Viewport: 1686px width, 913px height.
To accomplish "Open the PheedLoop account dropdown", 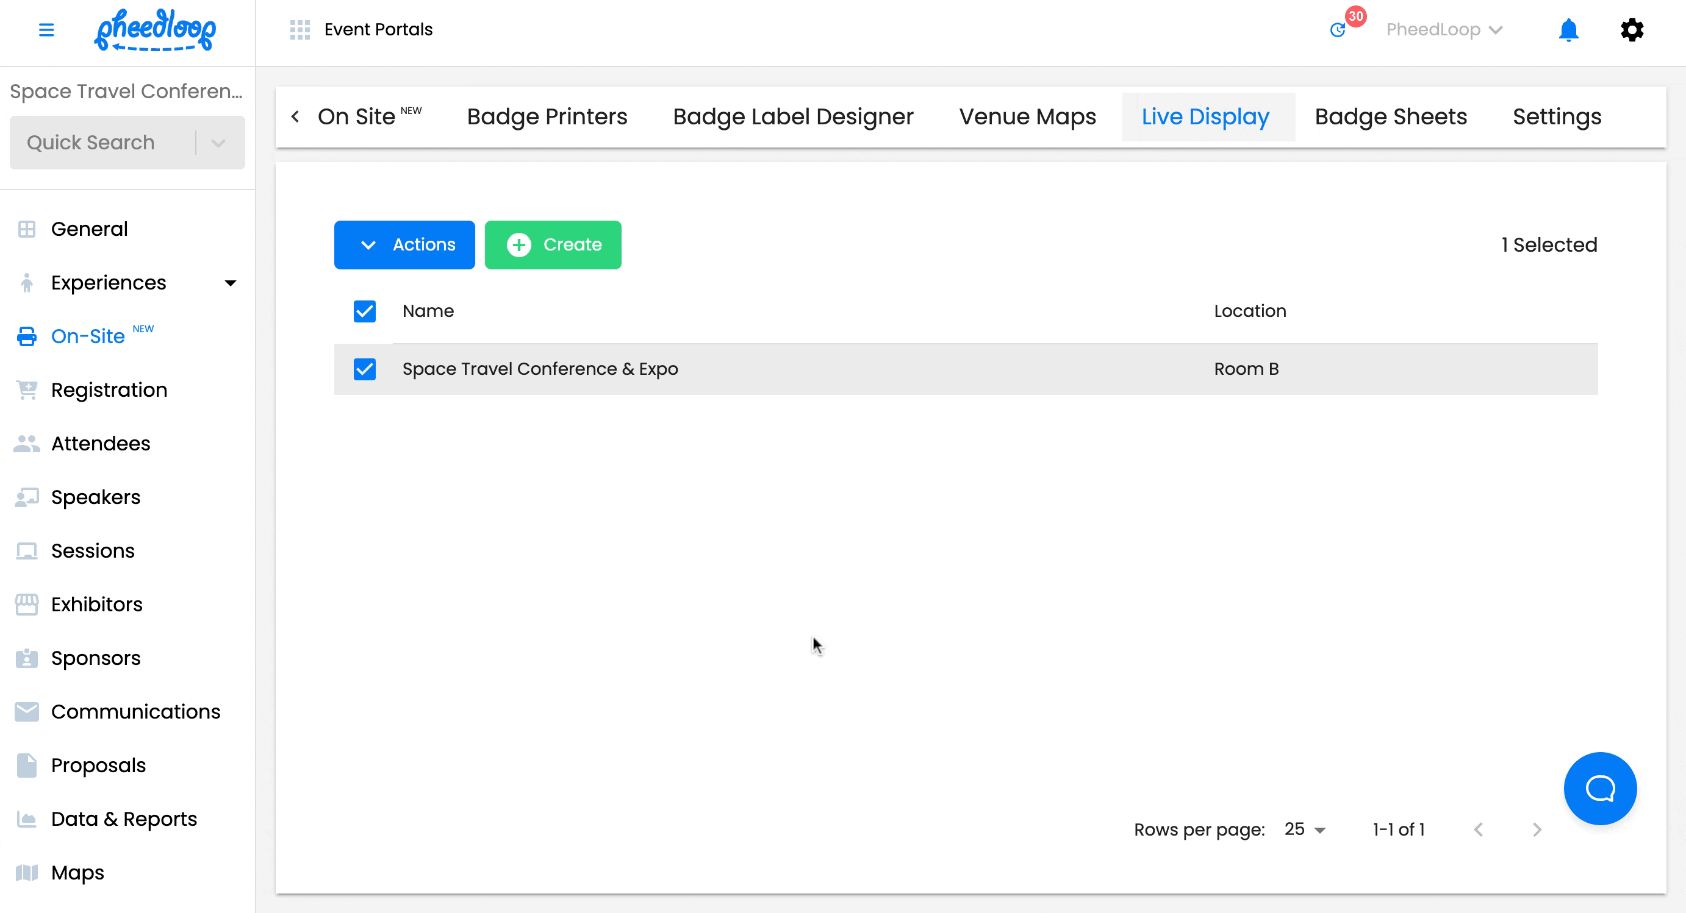I will pyautogui.click(x=1444, y=29).
